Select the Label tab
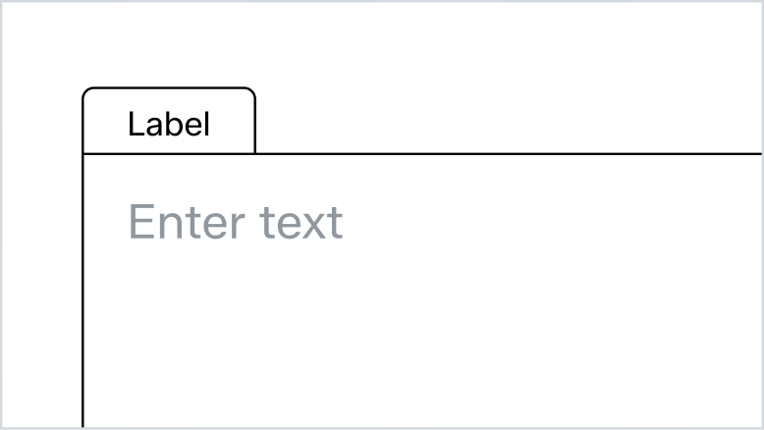 tap(169, 124)
